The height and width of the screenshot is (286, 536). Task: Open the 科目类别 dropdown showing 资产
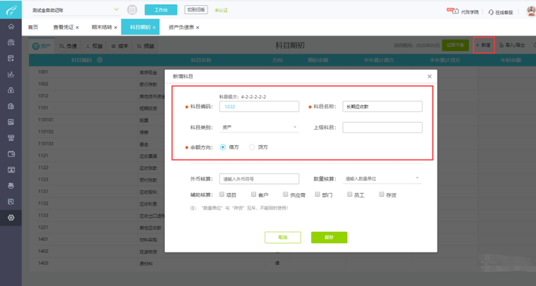[x=259, y=127]
